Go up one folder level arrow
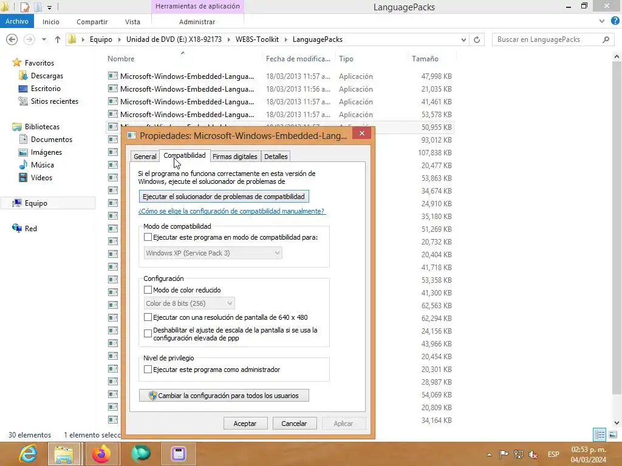 coord(58,39)
